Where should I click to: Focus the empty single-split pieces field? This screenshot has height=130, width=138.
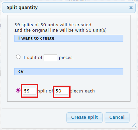click(50, 58)
